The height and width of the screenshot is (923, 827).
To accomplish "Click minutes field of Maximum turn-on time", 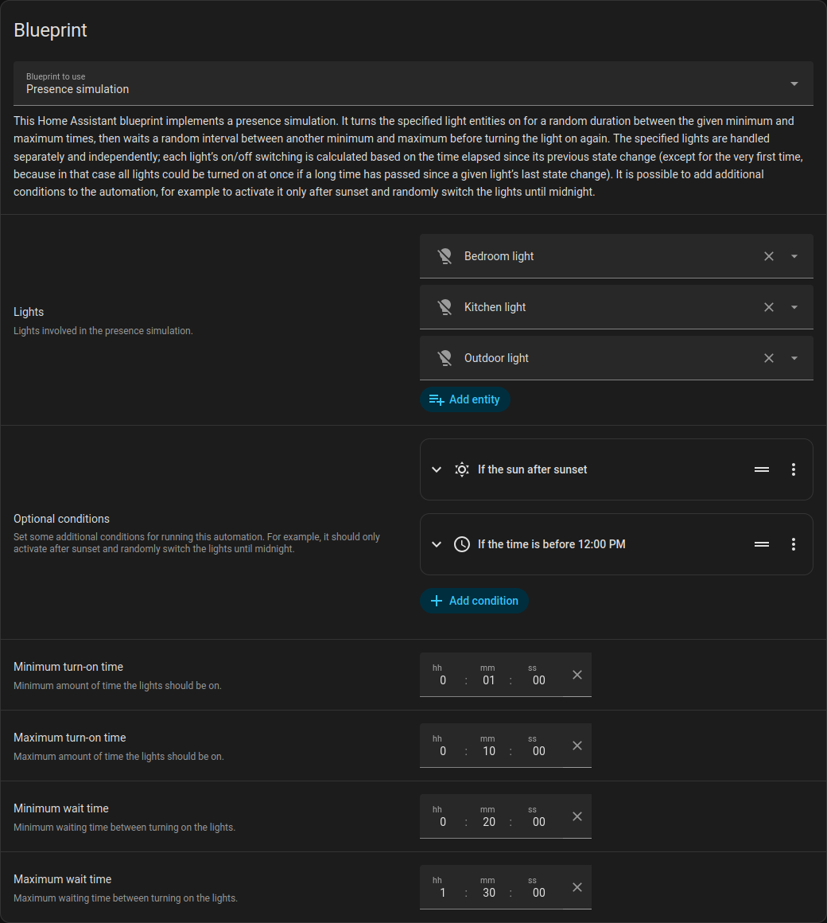I will [488, 746].
